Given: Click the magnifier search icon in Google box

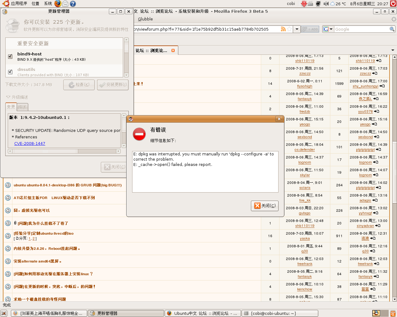Looking at the screenshot, I should [392, 29].
